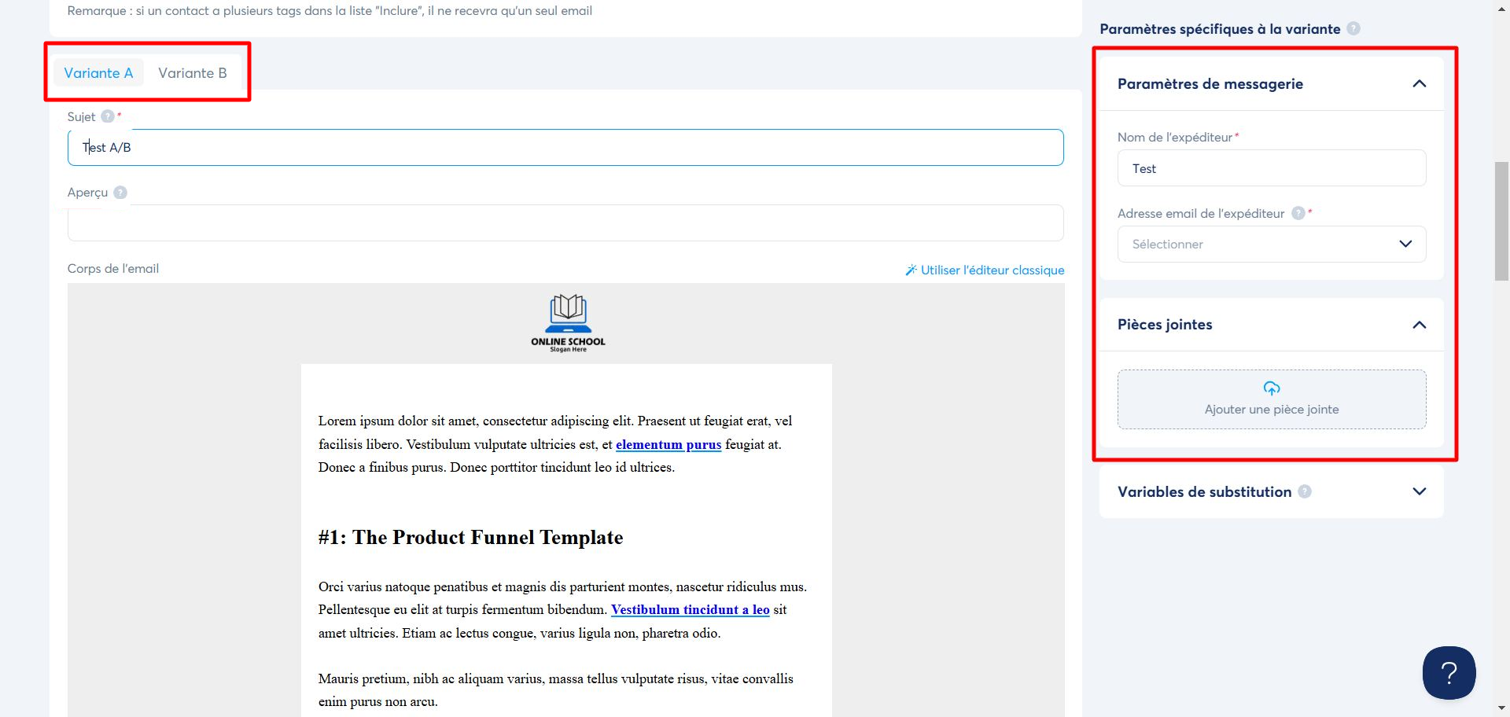
Task: Focus the empty Aperçu input field
Action: click(565, 223)
